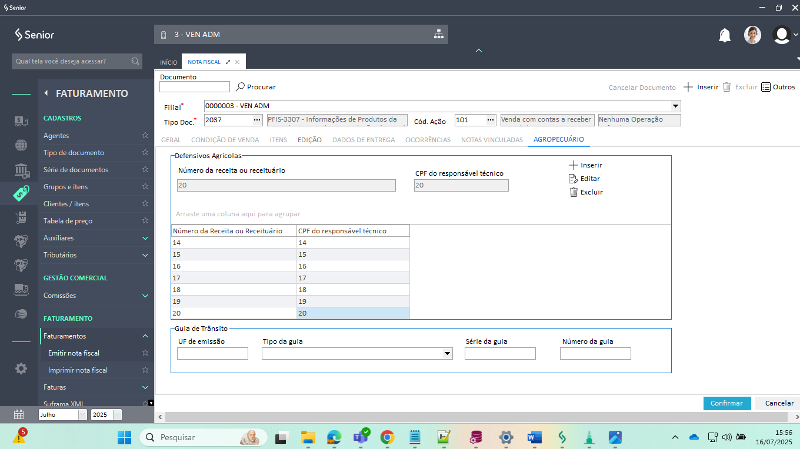The image size is (800, 449).
Task: Favorite Agentes with its star
Action: 145,136
